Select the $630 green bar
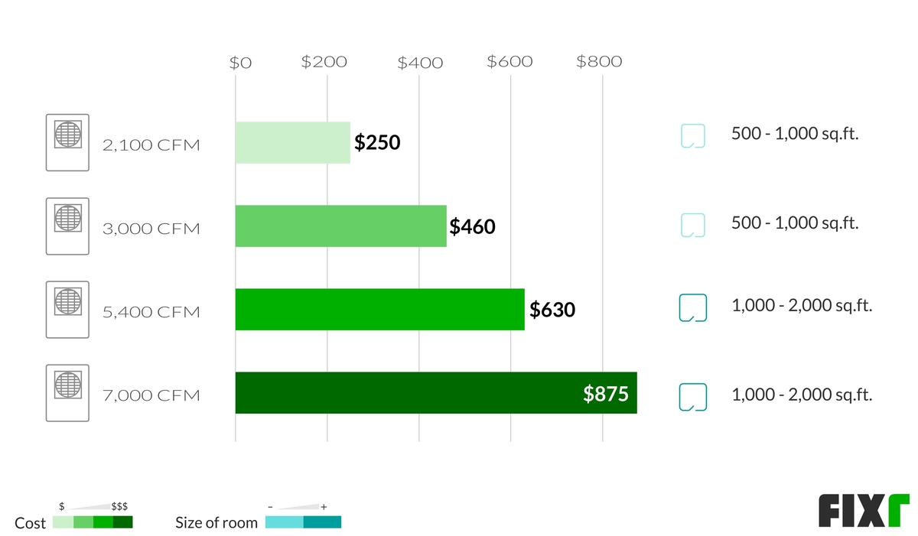 click(x=379, y=310)
